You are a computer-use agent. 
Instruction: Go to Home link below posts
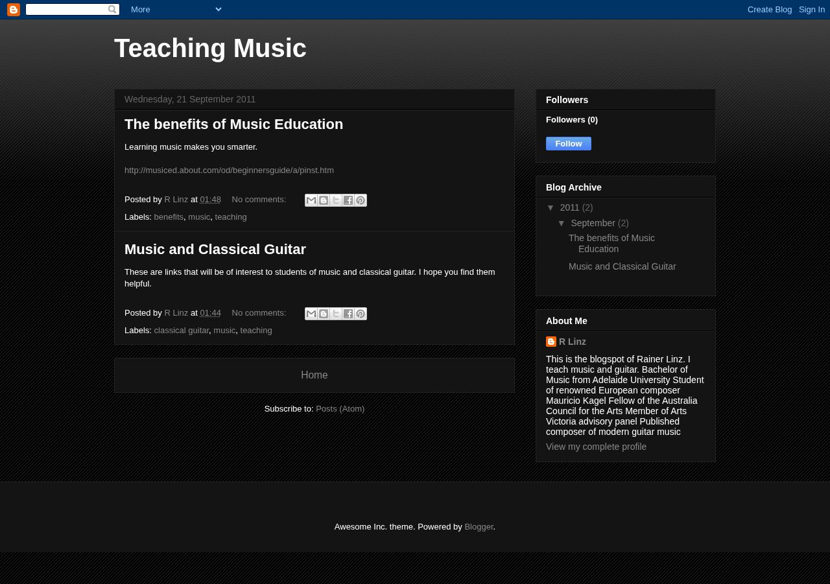coord(314,375)
